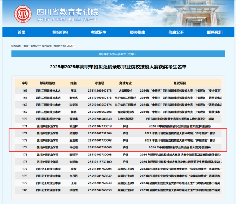Click the 四川国际标榜职业学 school cell
The width and height of the screenshot is (236, 204).
pos(48,119)
